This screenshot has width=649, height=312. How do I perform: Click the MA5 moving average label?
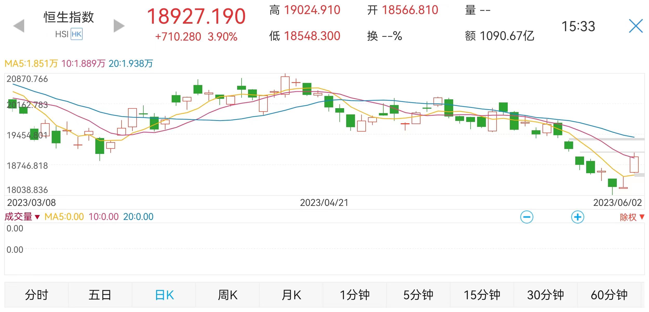click(31, 63)
